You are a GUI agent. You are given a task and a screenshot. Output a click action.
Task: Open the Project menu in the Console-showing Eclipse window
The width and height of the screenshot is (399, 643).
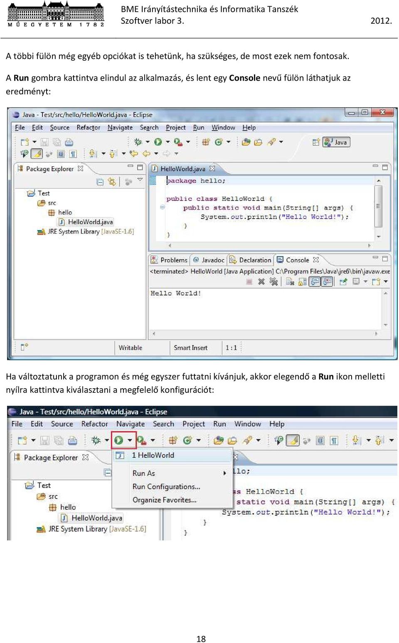[176, 128]
